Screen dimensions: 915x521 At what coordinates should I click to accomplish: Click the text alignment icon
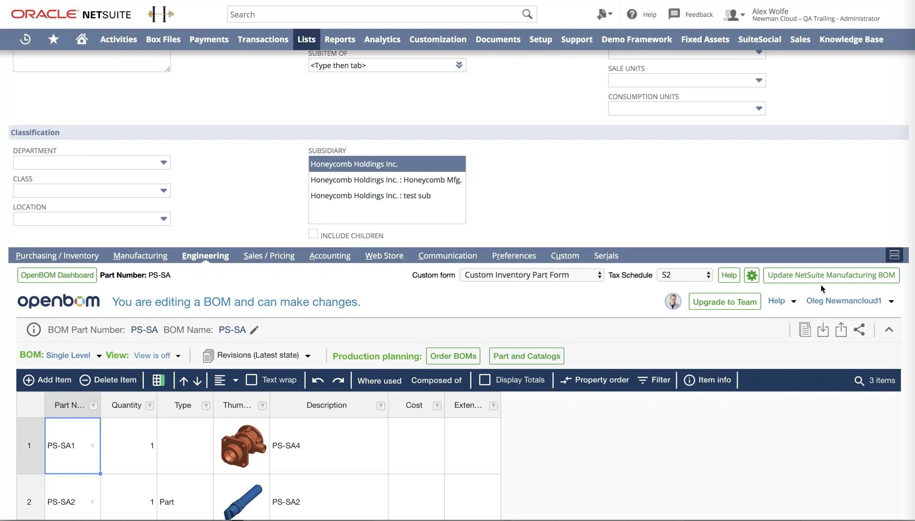[220, 380]
